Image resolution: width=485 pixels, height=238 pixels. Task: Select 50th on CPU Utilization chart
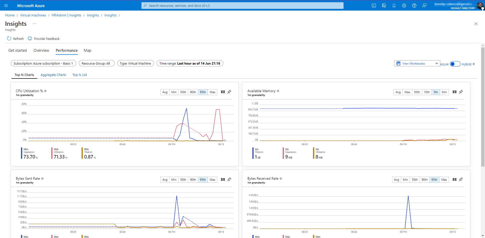click(183, 92)
